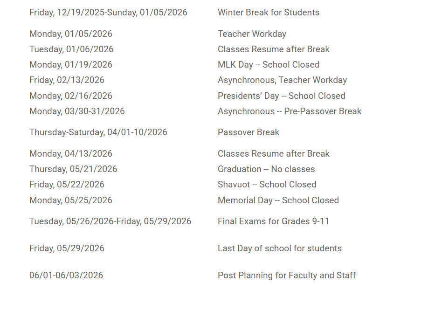Click the Winter Break for Students entry
The image size is (421, 324).
[268, 13]
